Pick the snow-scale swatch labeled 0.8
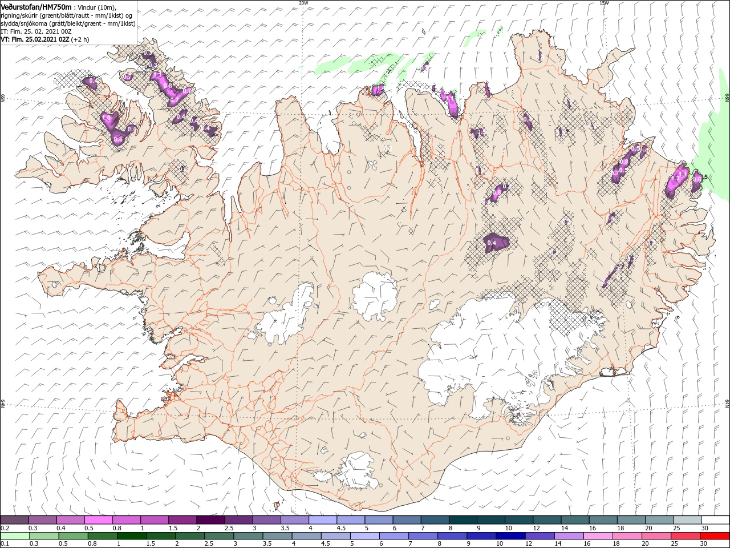This screenshot has width=730, height=548. tap(126, 520)
